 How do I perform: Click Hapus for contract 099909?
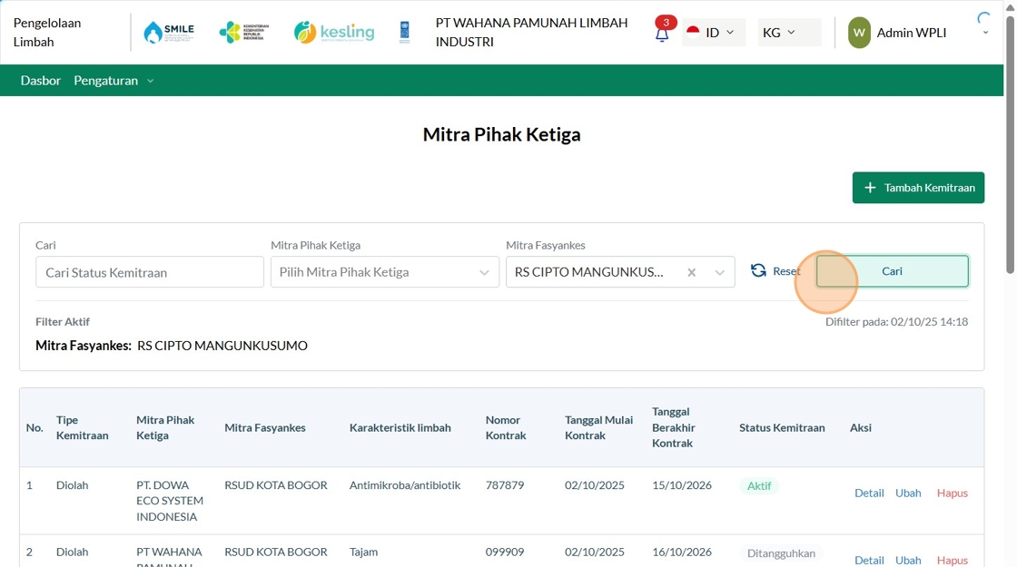pos(953,560)
